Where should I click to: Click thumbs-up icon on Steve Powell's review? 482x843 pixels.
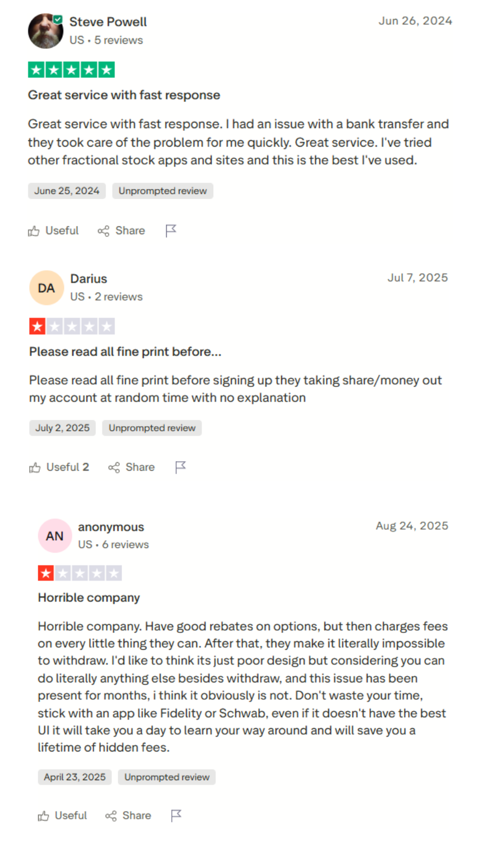tap(34, 231)
